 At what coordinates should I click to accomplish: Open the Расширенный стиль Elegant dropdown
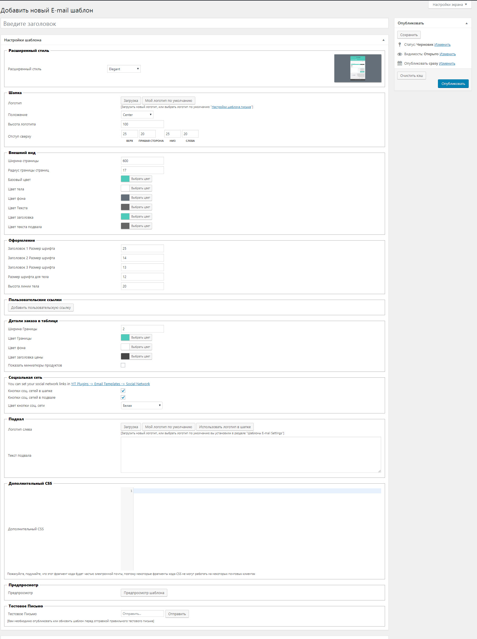tap(124, 69)
